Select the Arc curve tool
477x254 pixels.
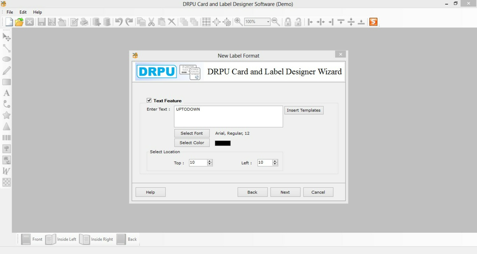pyautogui.click(x=7, y=104)
